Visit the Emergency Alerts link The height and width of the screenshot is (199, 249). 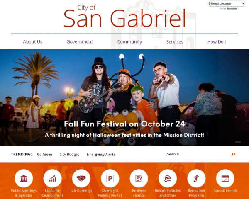point(101,154)
